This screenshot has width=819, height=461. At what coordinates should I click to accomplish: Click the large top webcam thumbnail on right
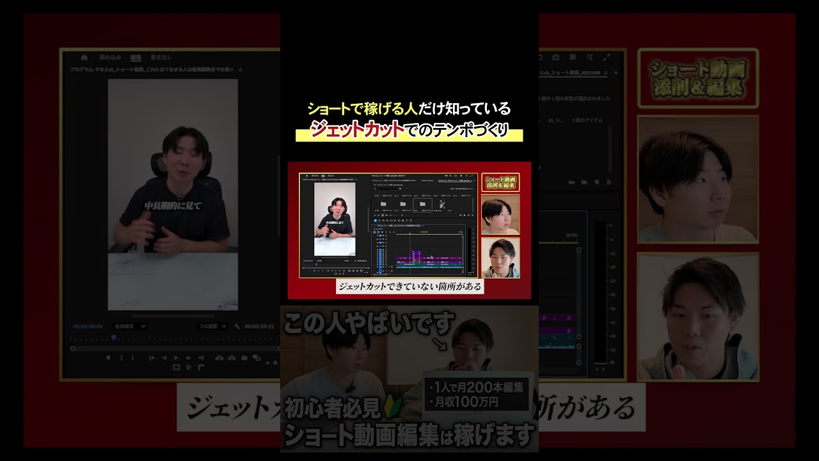(699, 179)
